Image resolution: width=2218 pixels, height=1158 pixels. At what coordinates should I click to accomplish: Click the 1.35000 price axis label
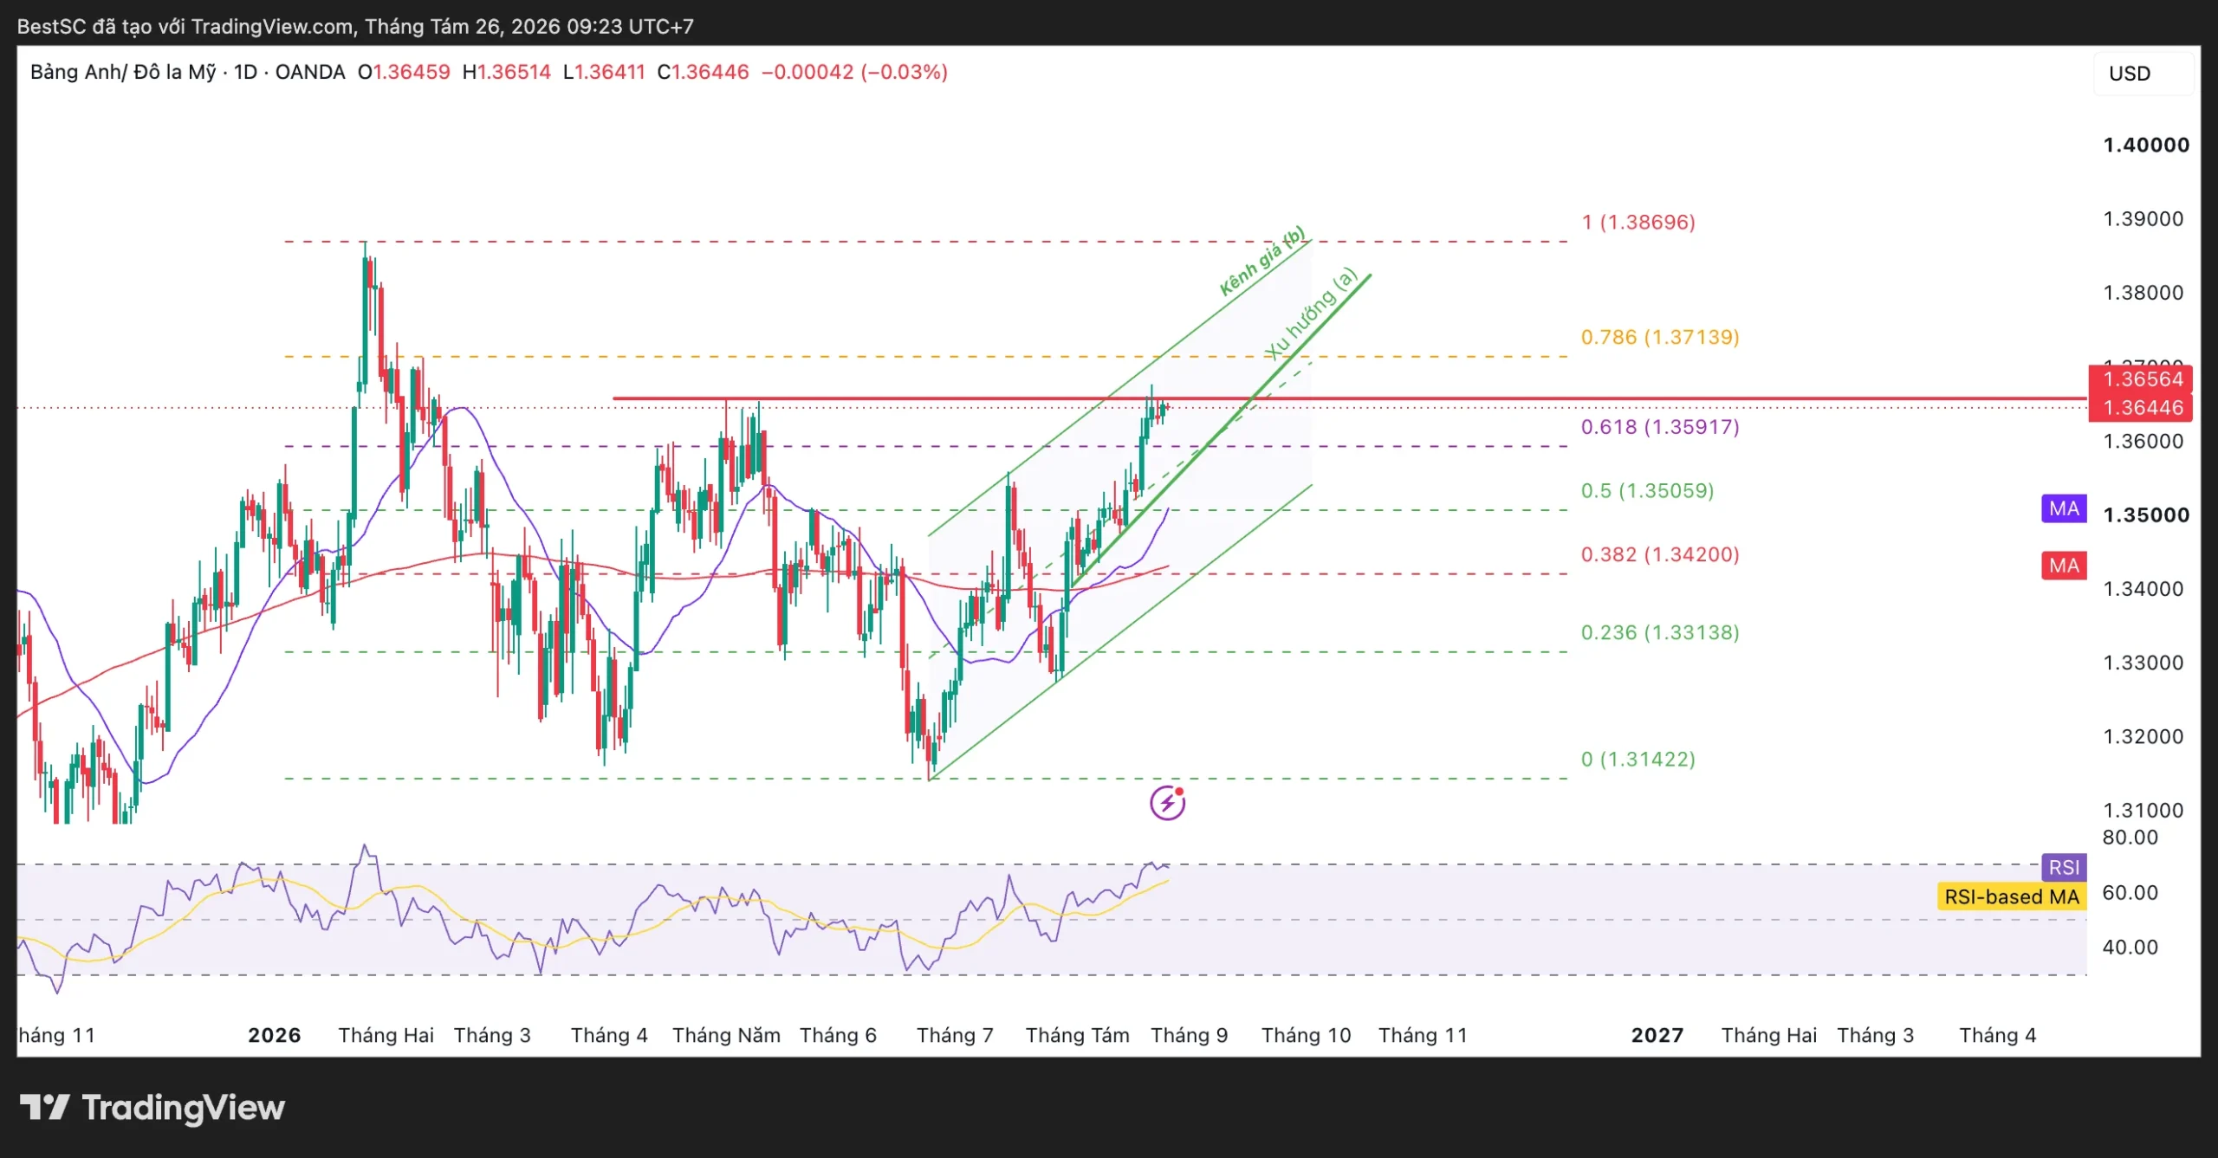(x=2146, y=515)
